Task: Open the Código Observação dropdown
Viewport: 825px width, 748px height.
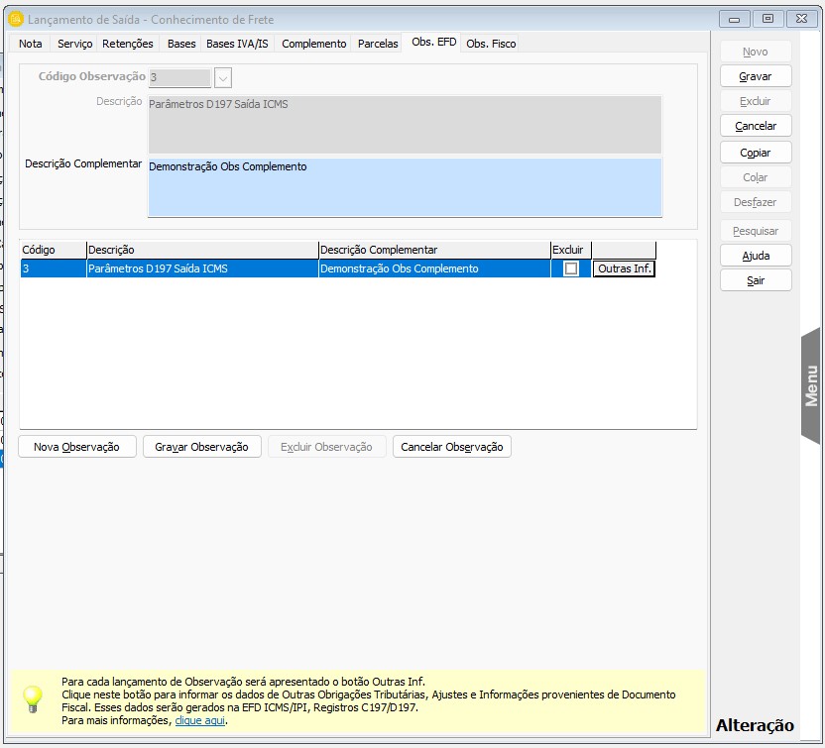Action: [x=223, y=77]
